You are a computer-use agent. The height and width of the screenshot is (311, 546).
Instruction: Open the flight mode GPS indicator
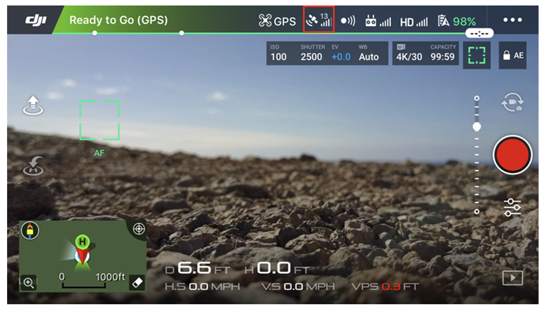277,21
